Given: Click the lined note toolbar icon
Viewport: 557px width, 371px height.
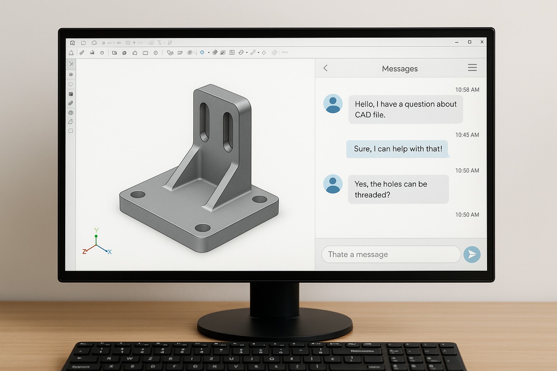Looking at the screenshot, I should coord(232,53).
